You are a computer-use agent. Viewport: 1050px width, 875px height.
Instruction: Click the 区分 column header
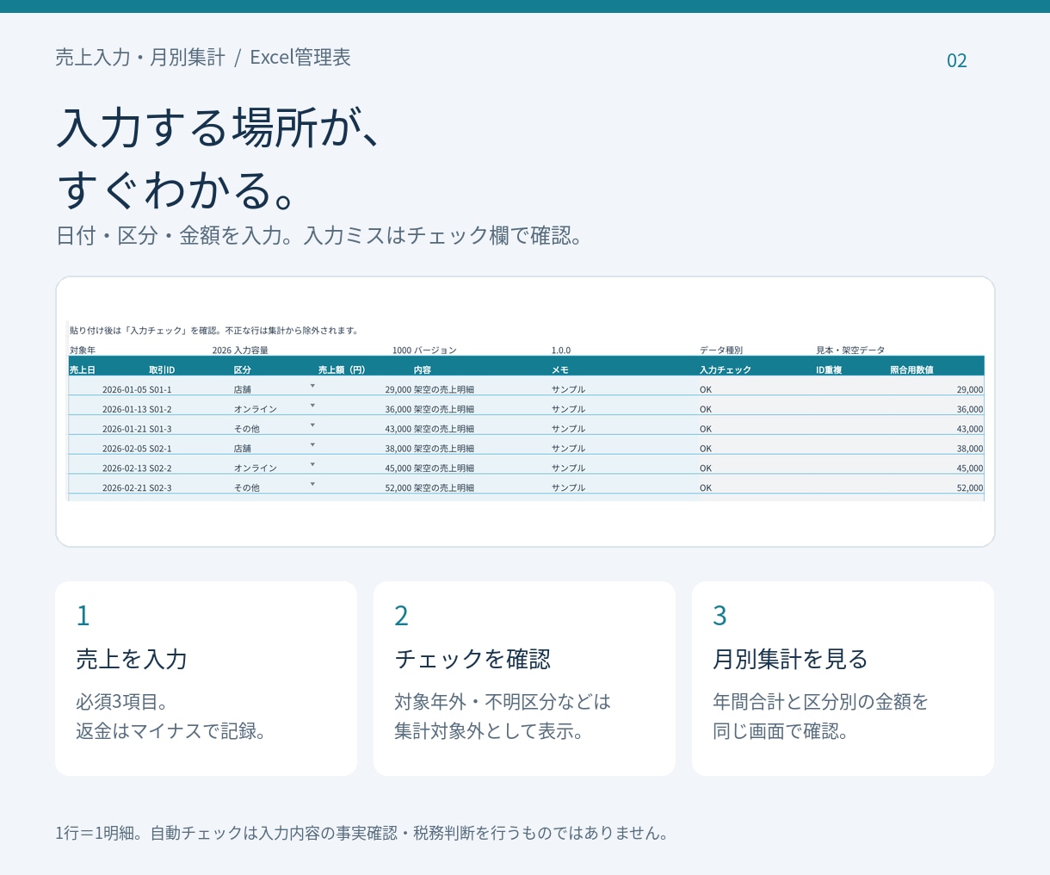point(243,370)
